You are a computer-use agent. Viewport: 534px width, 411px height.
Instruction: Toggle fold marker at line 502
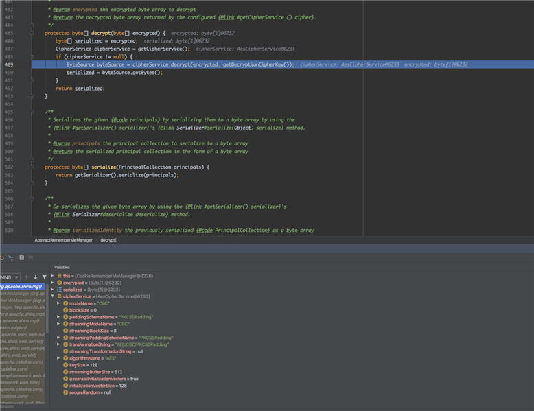point(32,167)
